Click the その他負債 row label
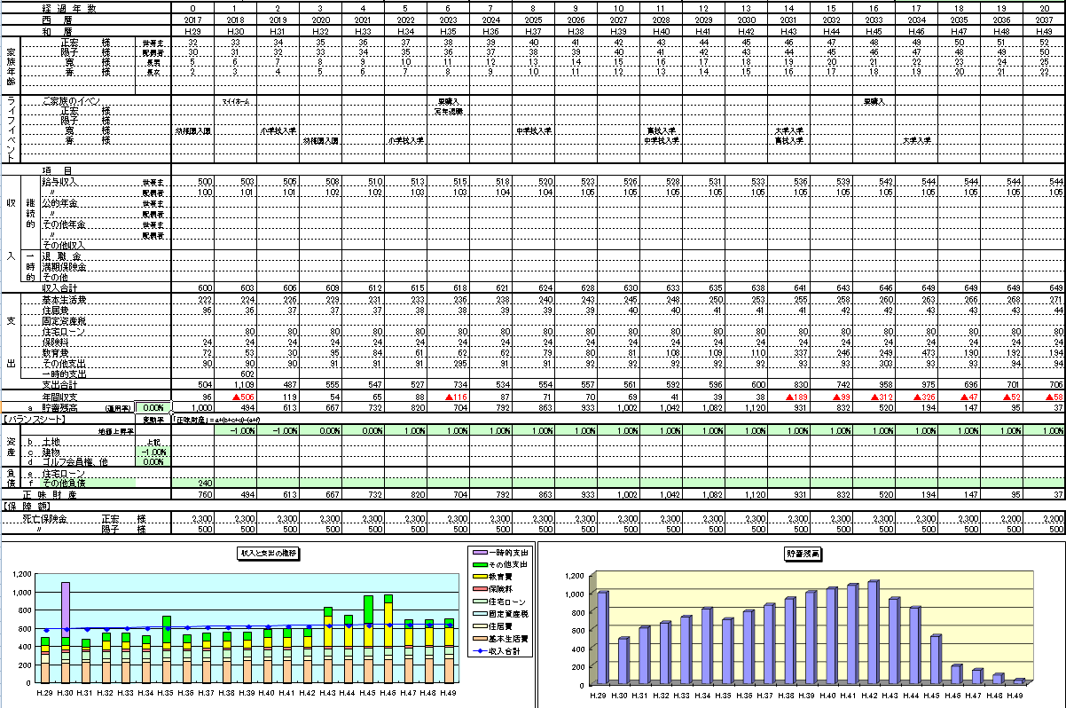 pyautogui.click(x=65, y=482)
